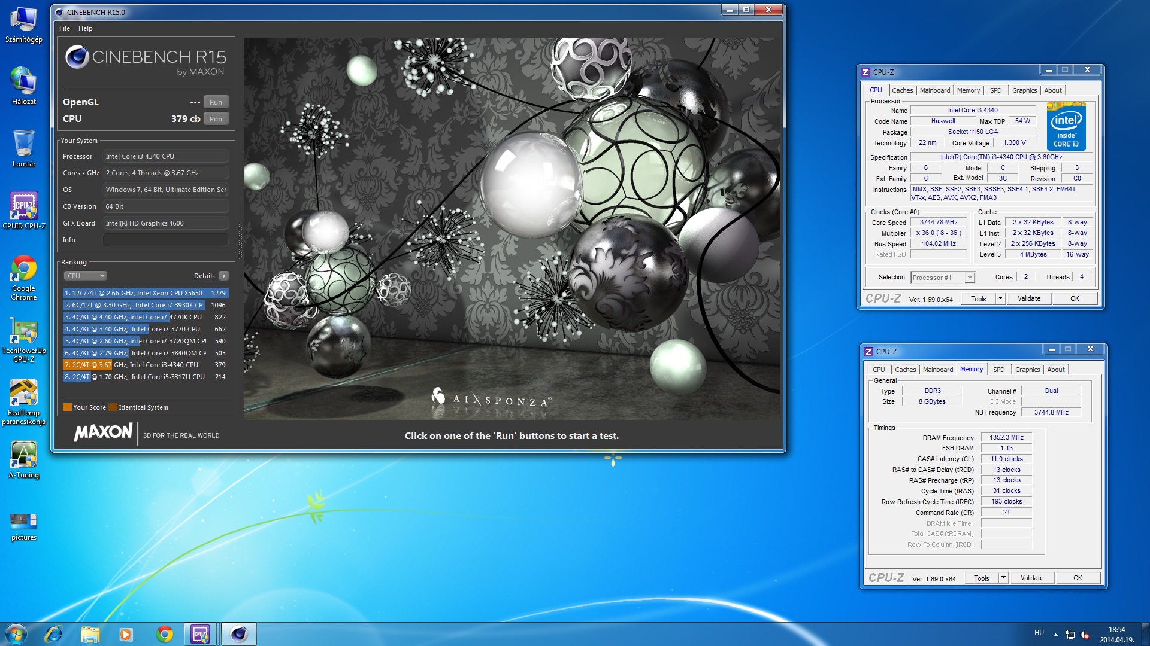Viewport: 1150px width, 646px height.
Task: Toggle ranking Details arrow button
Action: (x=223, y=276)
